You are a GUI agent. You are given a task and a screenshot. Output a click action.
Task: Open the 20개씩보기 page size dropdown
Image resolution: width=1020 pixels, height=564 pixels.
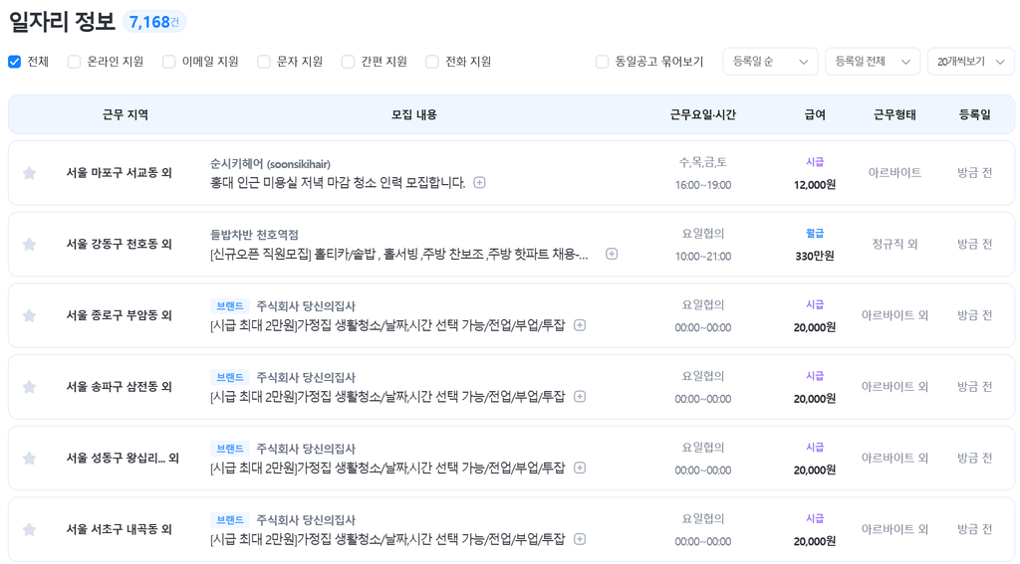[970, 62]
